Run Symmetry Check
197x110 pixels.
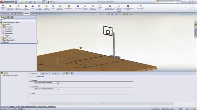pyautogui.click(x=85, y=8)
